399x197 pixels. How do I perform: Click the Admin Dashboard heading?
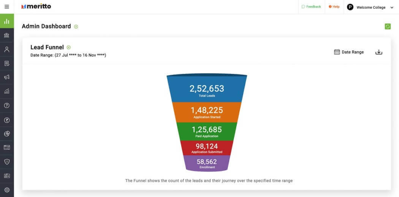click(46, 27)
